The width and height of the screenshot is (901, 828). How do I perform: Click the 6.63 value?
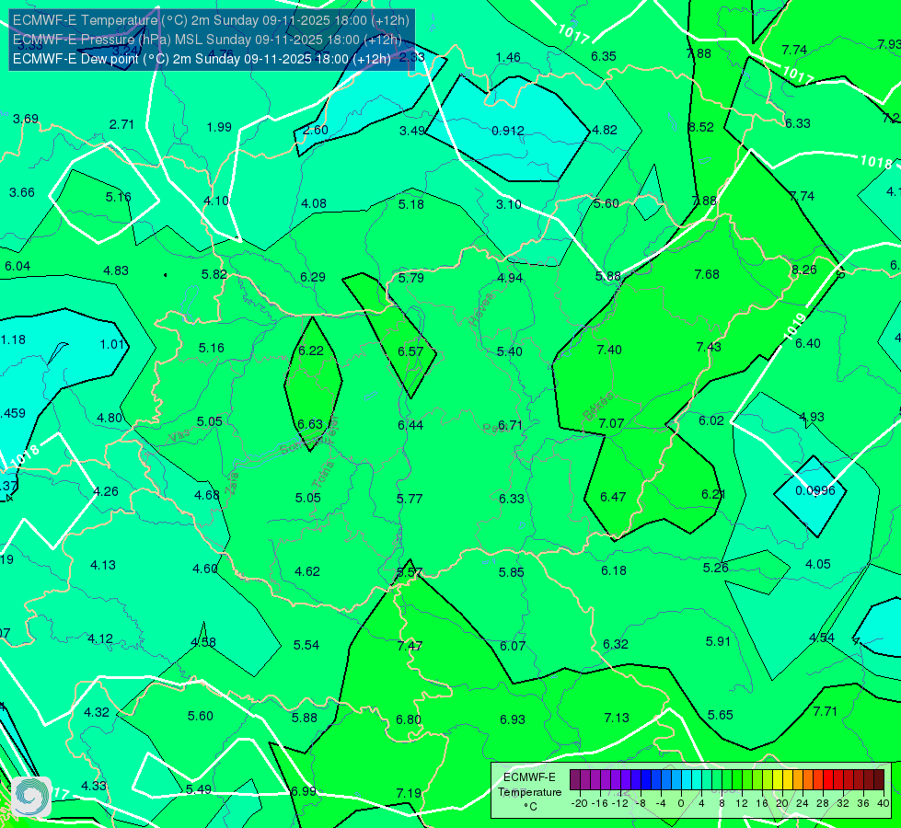pos(310,425)
